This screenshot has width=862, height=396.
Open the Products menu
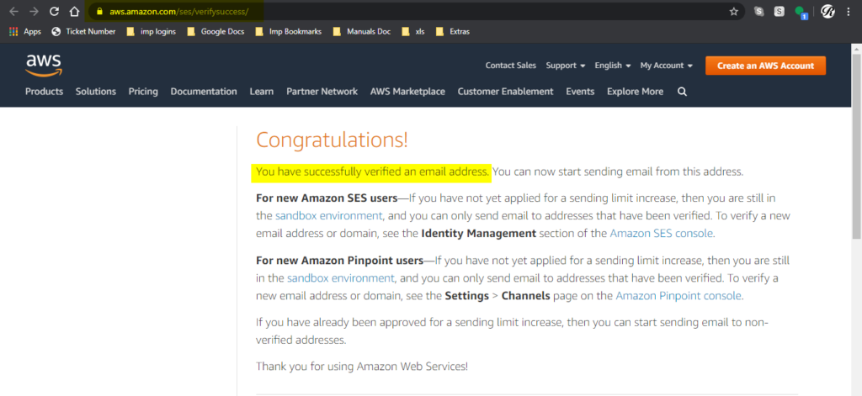(44, 92)
